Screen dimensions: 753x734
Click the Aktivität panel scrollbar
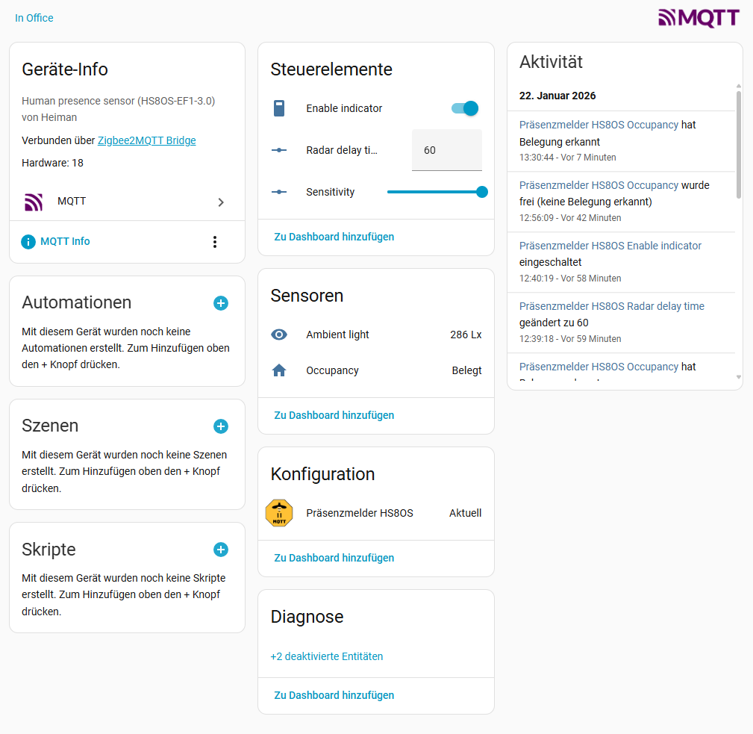pos(739,146)
